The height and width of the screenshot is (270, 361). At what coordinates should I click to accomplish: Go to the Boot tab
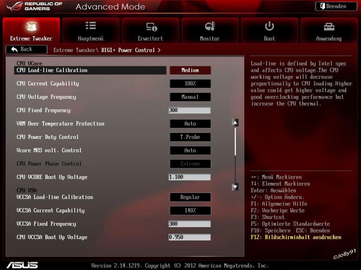(x=269, y=30)
